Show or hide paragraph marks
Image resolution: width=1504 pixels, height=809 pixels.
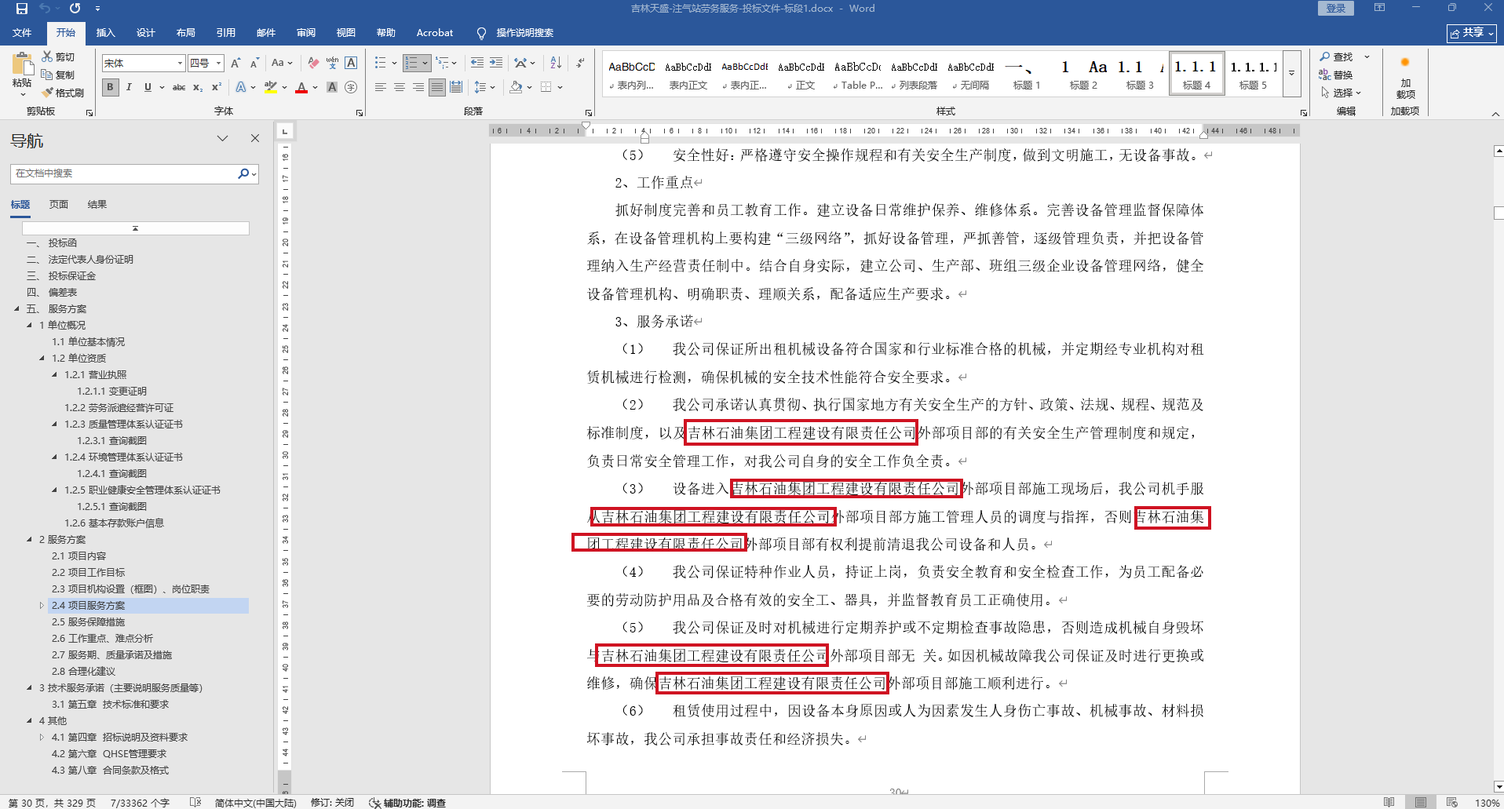[x=580, y=63]
